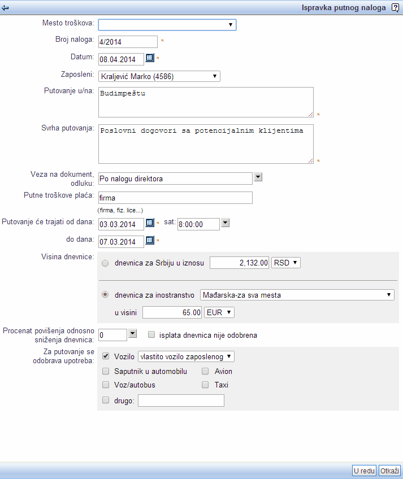Select 'dnevnica za Srbiju' radio button
Screen dimensions: 403x479
pos(105,263)
